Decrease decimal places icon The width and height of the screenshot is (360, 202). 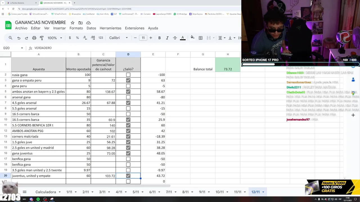[x=85, y=38]
